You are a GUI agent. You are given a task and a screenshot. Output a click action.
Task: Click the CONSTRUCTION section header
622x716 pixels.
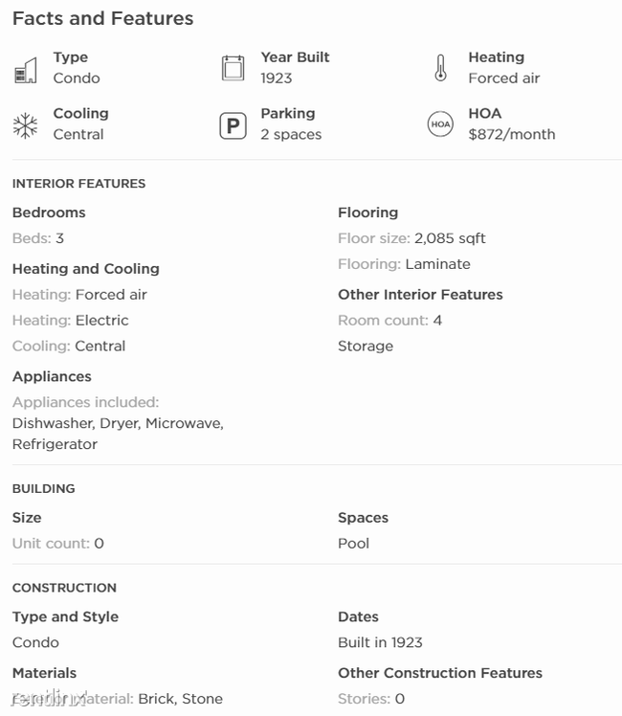pos(64,588)
